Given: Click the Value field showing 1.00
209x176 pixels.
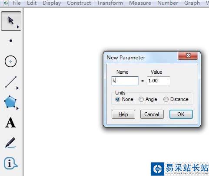Looking at the screenshot, I should 159,81.
